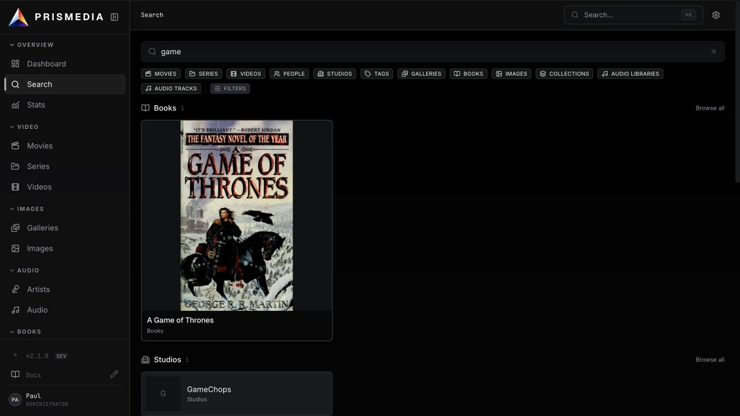The width and height of the screenshot is (740, 416).
Task: Go to Dashboard in the sidebar
Action: coord(65,64)
